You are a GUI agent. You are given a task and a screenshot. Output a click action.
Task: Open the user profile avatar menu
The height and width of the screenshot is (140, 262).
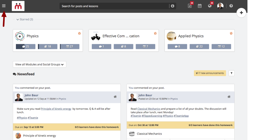220,6
